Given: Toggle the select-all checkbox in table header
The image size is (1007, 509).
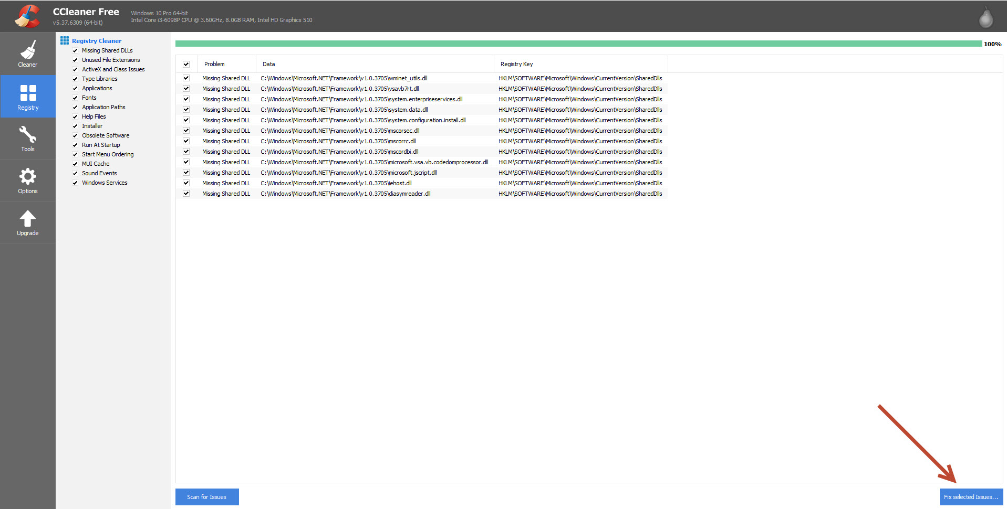Looking at the screenshot, I should pos(186,64).
